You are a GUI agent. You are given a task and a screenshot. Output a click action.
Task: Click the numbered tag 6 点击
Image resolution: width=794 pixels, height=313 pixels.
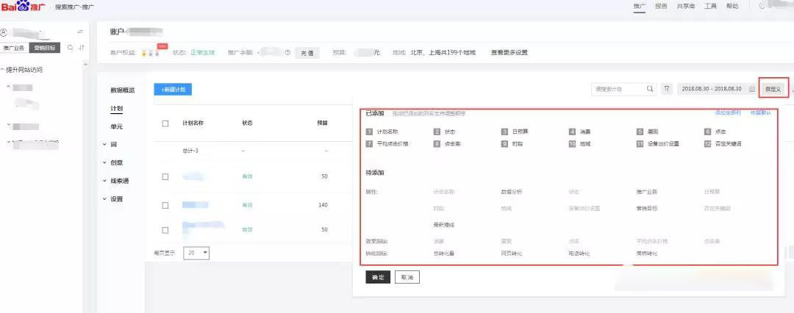(715, 132)
